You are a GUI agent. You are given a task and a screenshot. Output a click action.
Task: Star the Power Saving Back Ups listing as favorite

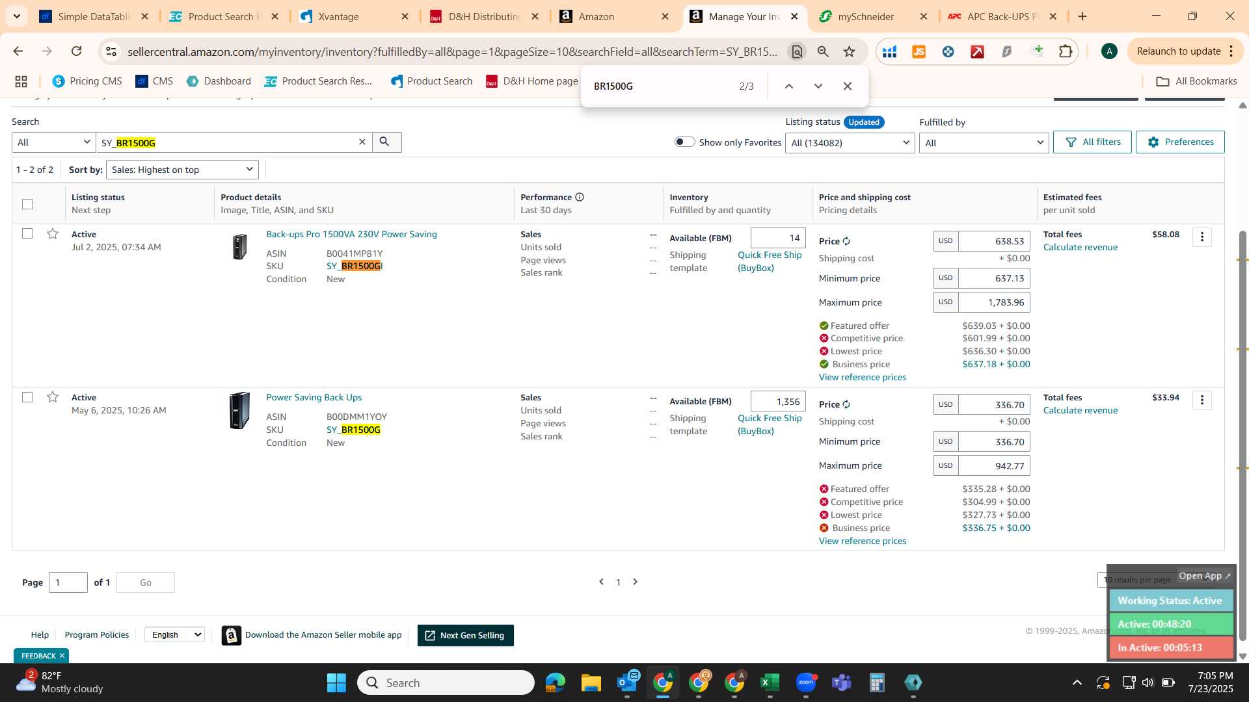tap(53, 396)
